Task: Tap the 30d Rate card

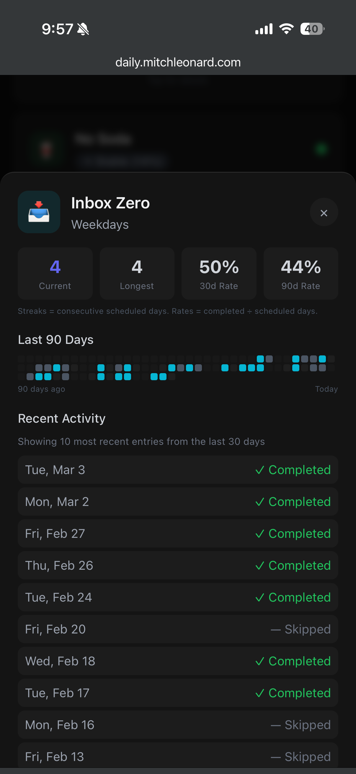Action: tap(219, 273)
